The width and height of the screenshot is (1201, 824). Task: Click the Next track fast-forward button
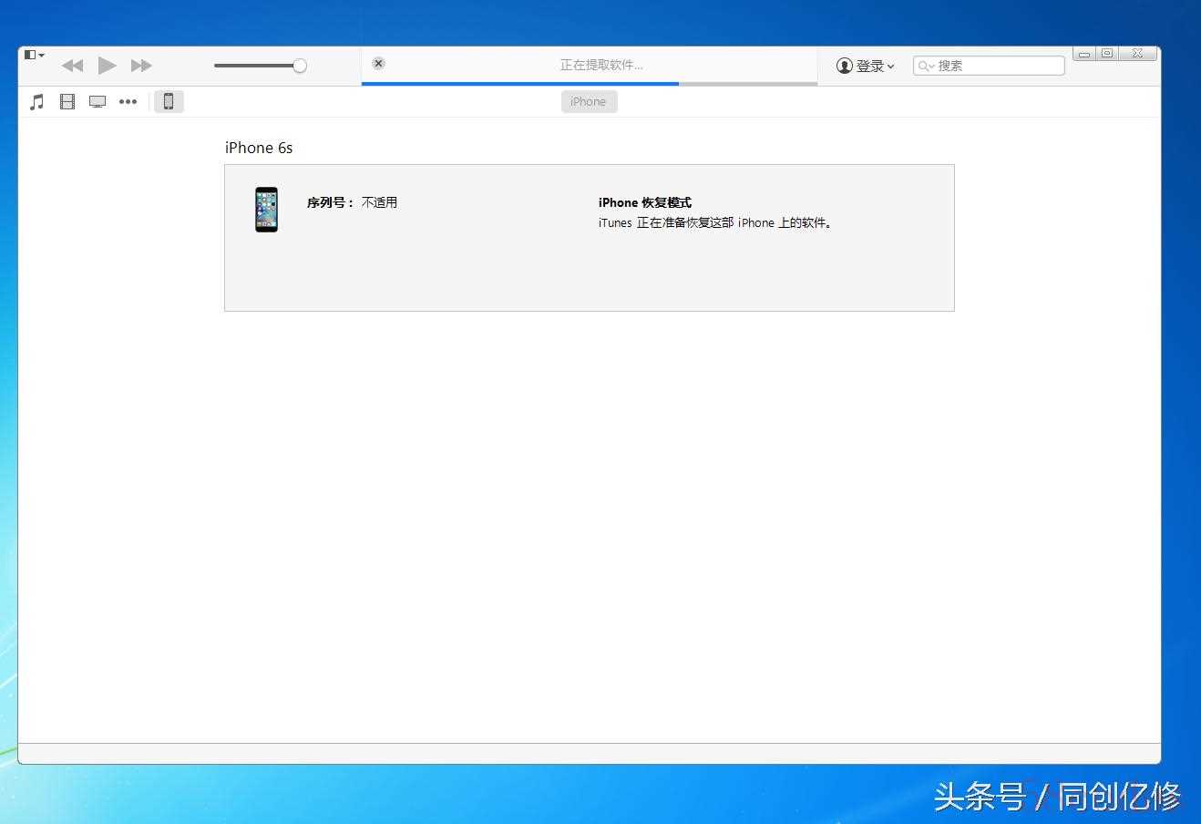(141, 66)
